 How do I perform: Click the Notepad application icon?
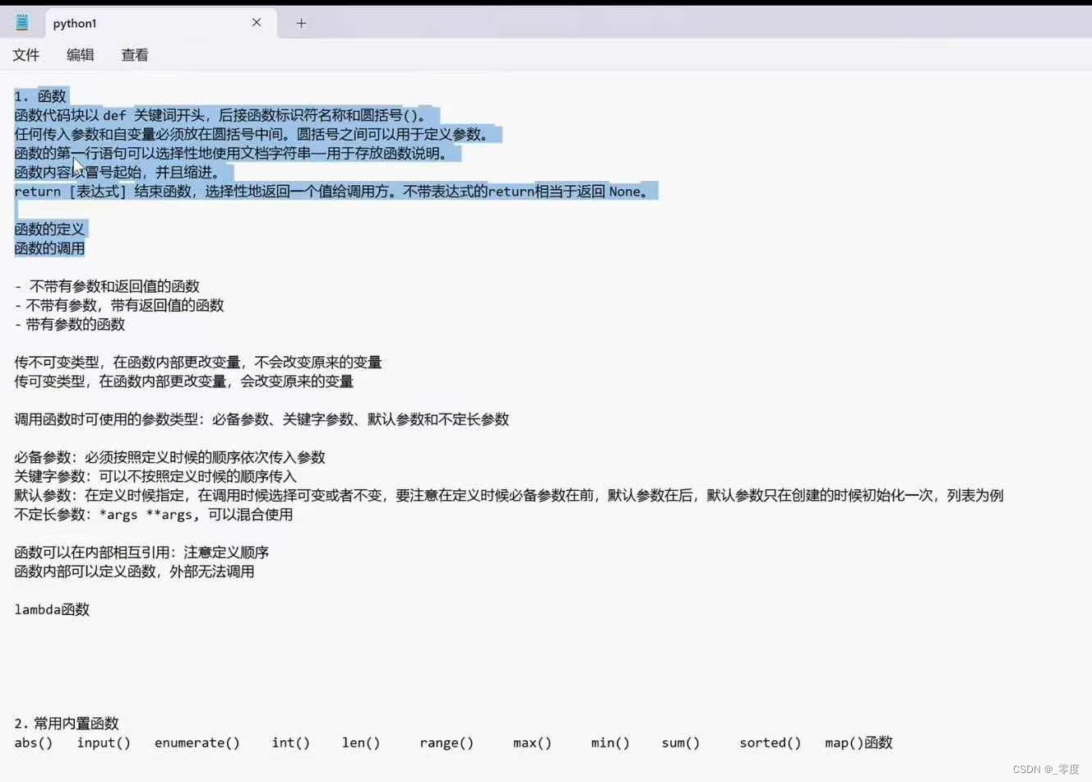[21, 21]
